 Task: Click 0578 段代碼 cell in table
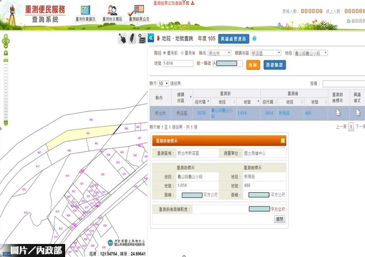202,113
